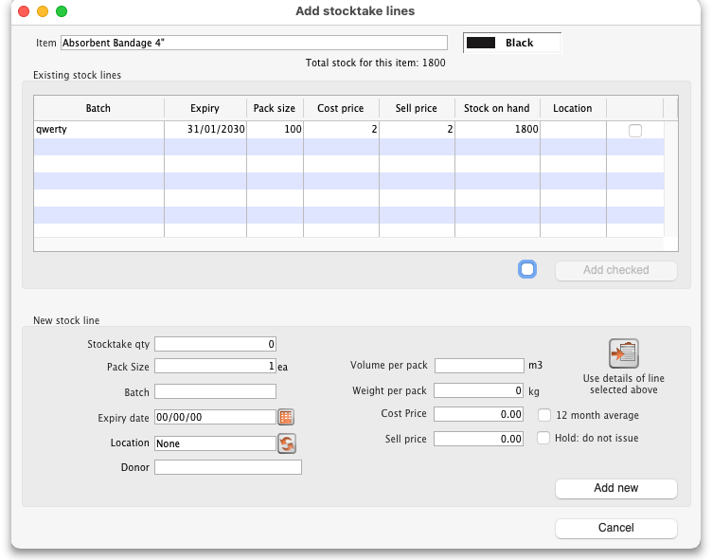Tick the checkbox in the qwerty batch row
Viewport: 712px width, 560px height.
click(x=634, y=131)
